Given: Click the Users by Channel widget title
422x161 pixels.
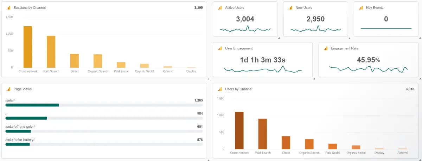Looking at the screenshot, I should 239,89.
